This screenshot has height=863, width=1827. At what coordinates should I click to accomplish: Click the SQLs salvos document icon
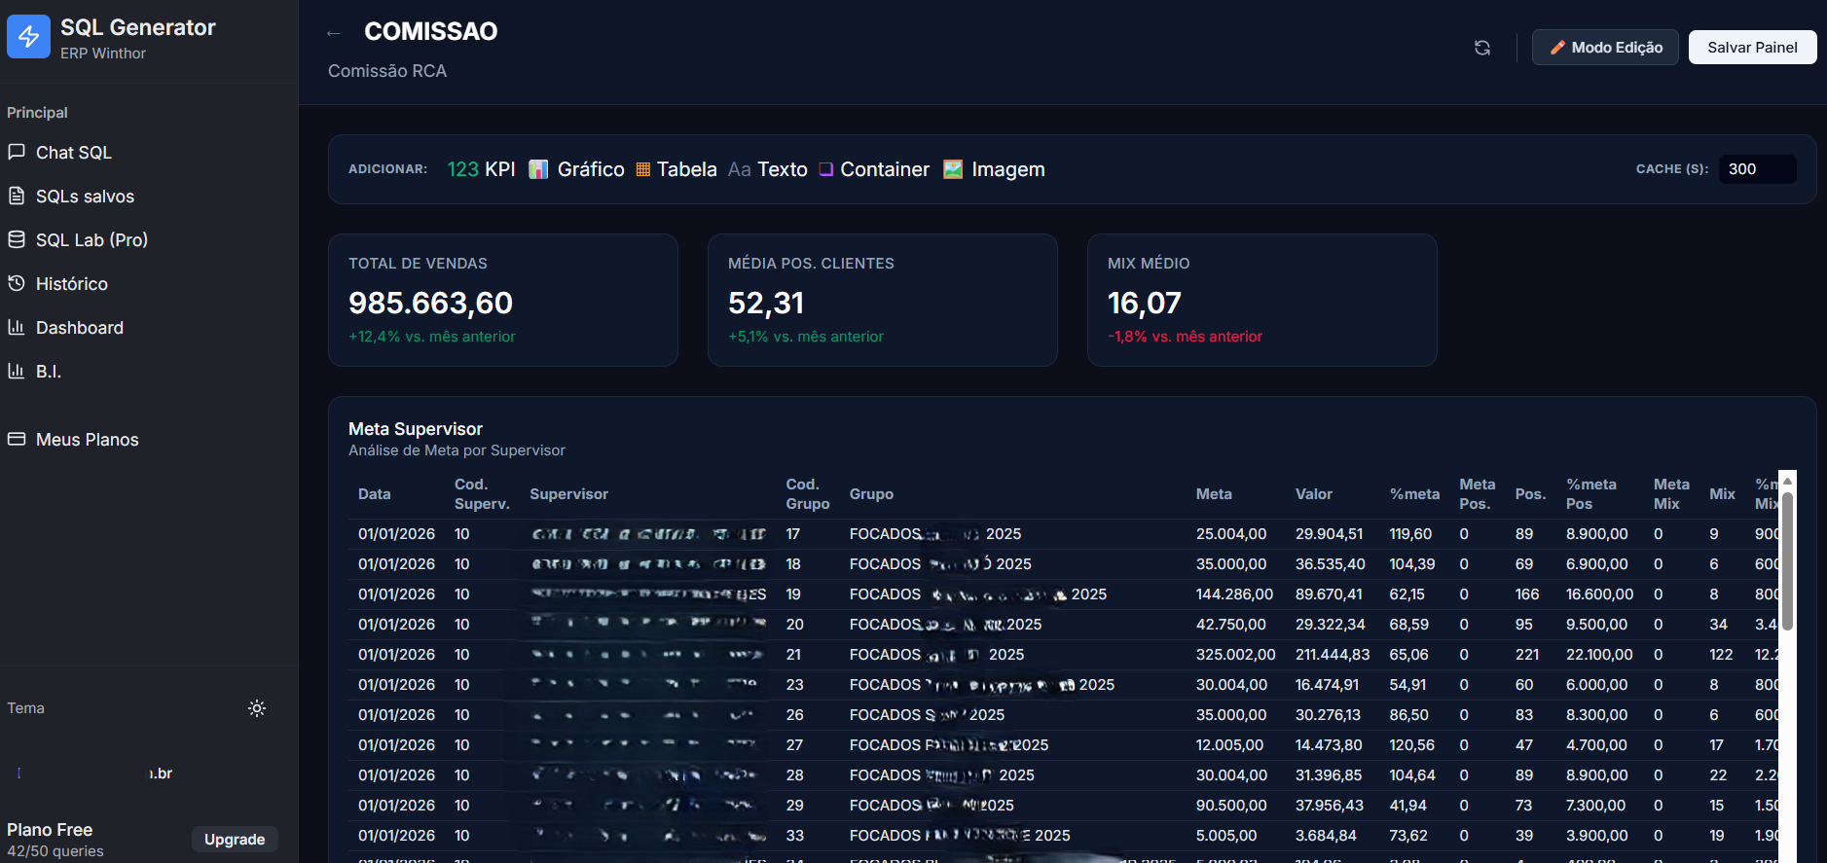pos(17,196)
